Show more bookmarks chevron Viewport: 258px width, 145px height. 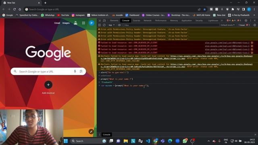(x=254, y=15)
